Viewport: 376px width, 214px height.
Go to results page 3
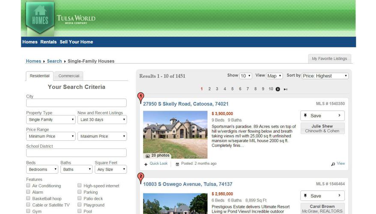coord(217,89)
